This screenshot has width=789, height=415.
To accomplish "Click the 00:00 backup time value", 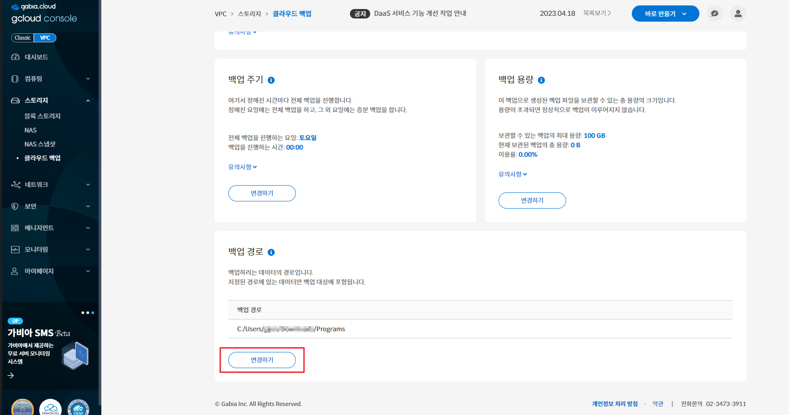I will 295,147.
